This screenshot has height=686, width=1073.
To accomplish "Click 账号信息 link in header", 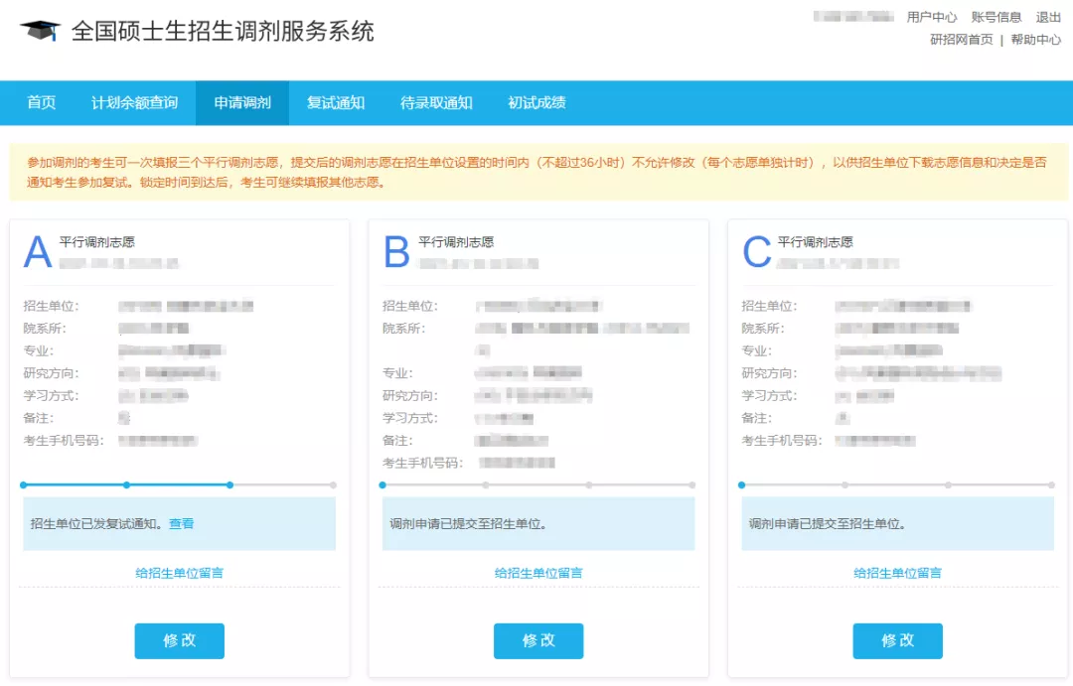I will pos(996,17).
